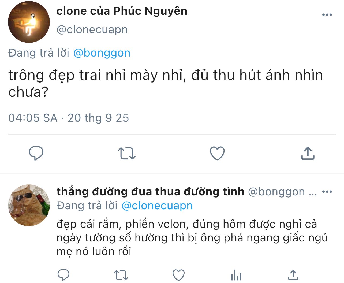Image resolution: width=344 pixels, height=283 pixels.
Task: Reply to bonggon's reply tweet
Action: click(x=63, y=275)
